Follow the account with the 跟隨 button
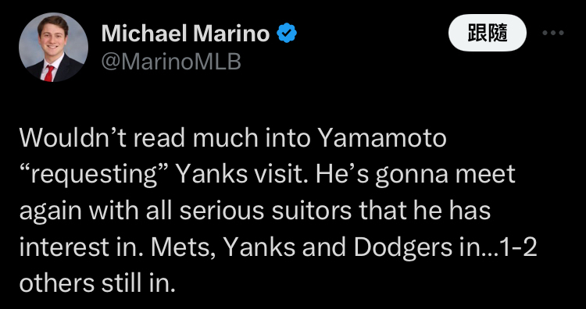The width and height of the screenshot is (586, 309). tap(488, 34)
